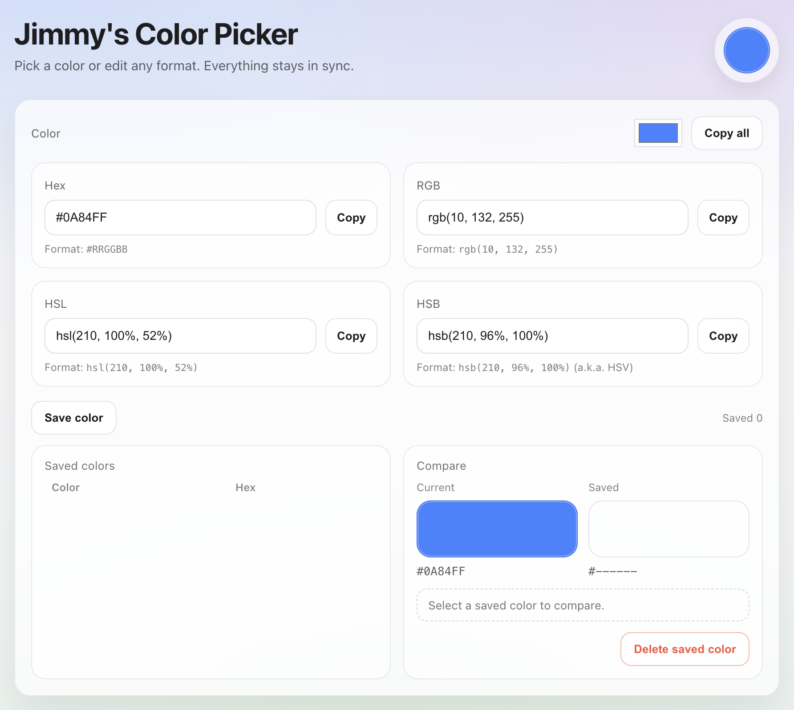Click the '#0A84FF' label under Current swatch
The width and height of the screenshot is (794, 710).
coord(441,571)
